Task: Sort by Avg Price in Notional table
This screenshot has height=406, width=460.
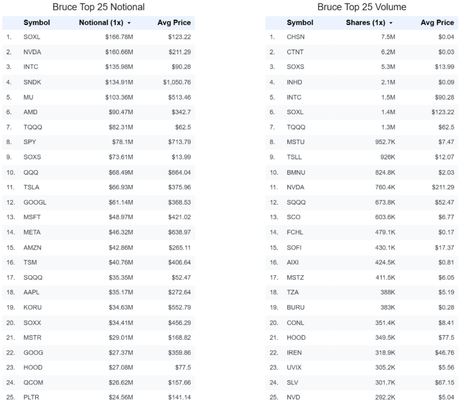Action: point(174,23)
